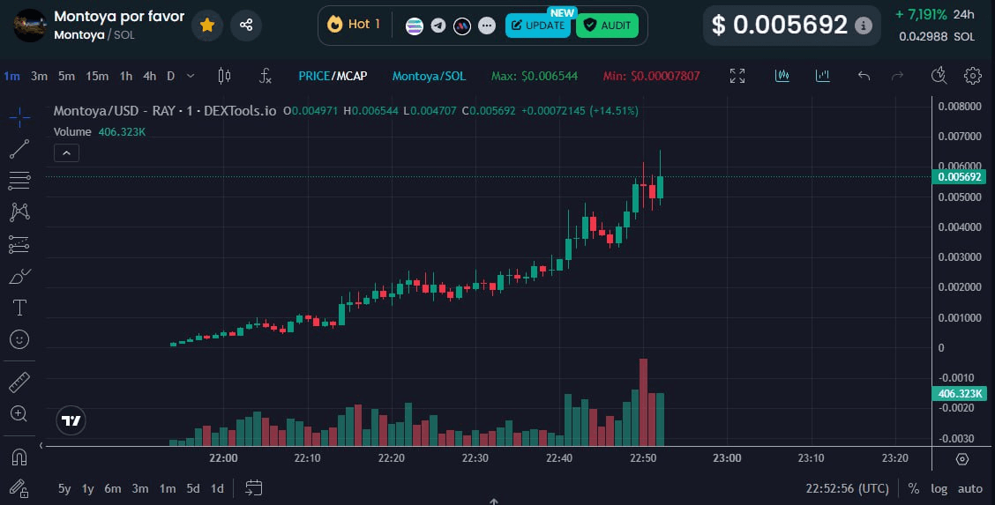Click the Hot 1 flame badge

click(x=354, y=25)
